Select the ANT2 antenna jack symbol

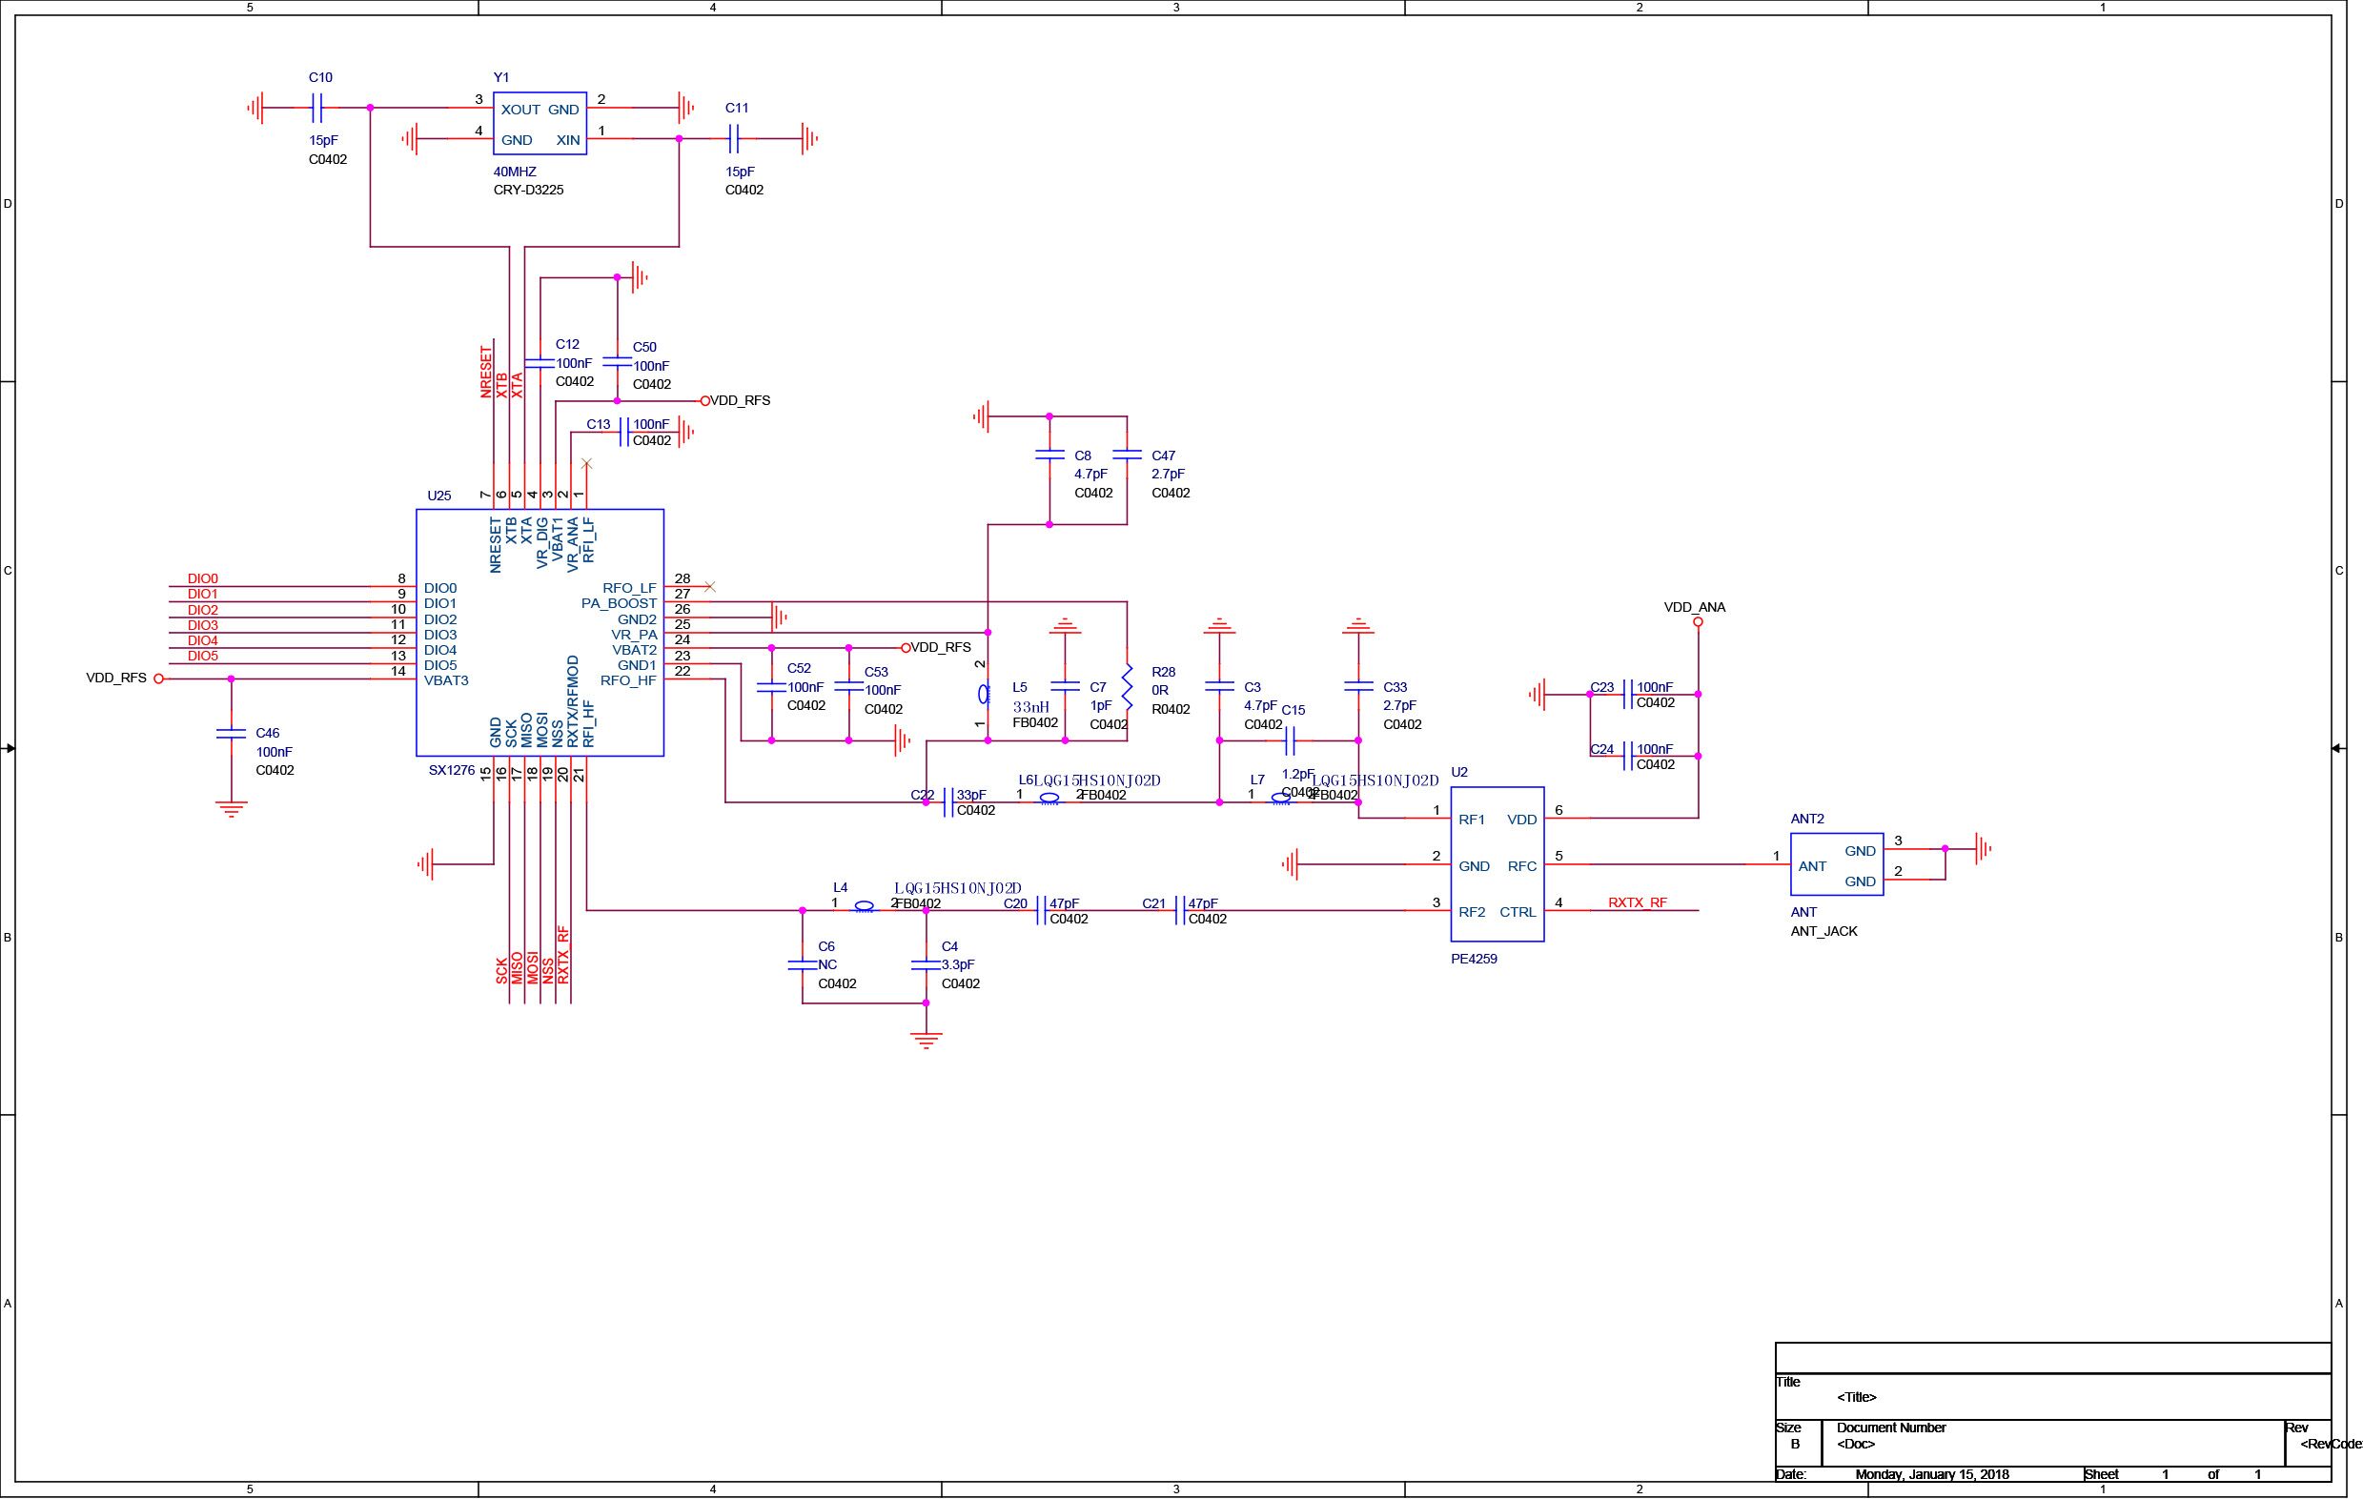pyautogui.click(x=1837, y=864)
